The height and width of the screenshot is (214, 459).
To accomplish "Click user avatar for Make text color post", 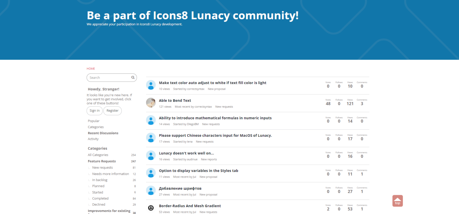I will pos(151,85).
